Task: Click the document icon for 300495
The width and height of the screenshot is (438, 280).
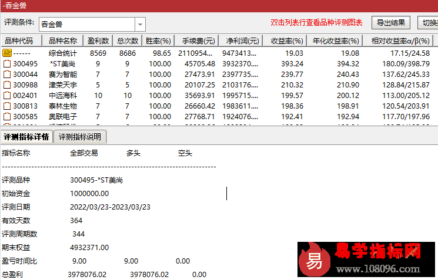Action: (7, 64)
